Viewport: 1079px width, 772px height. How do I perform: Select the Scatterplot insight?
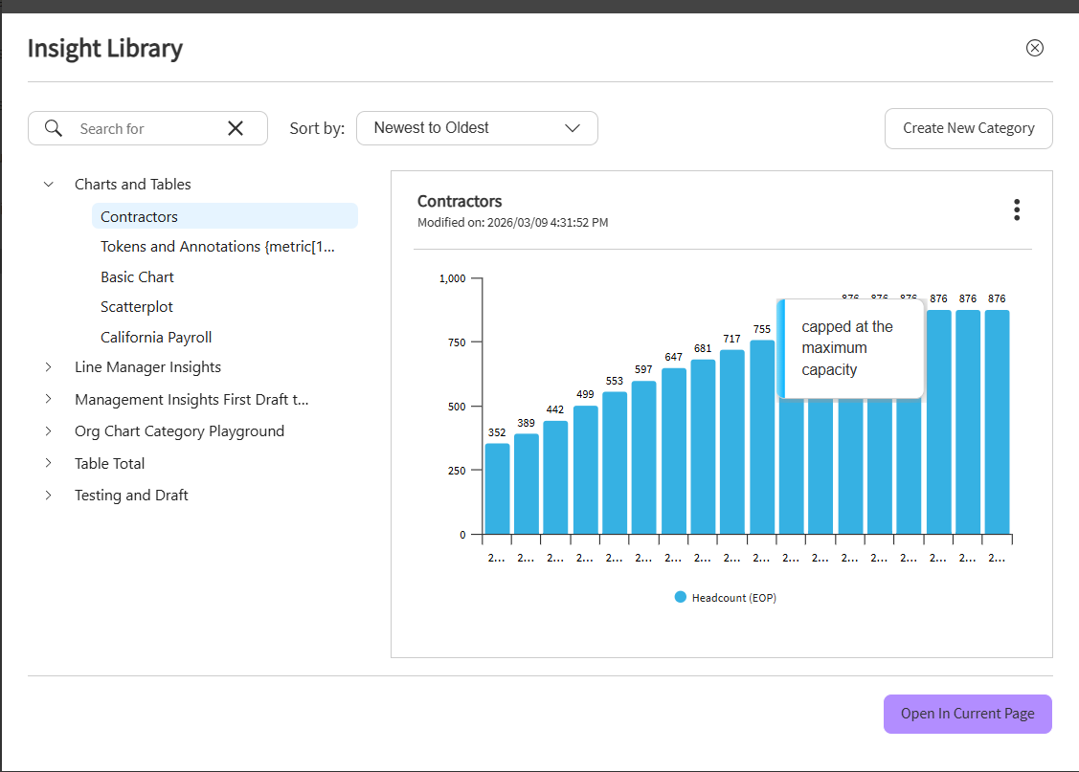pos(137,307)
